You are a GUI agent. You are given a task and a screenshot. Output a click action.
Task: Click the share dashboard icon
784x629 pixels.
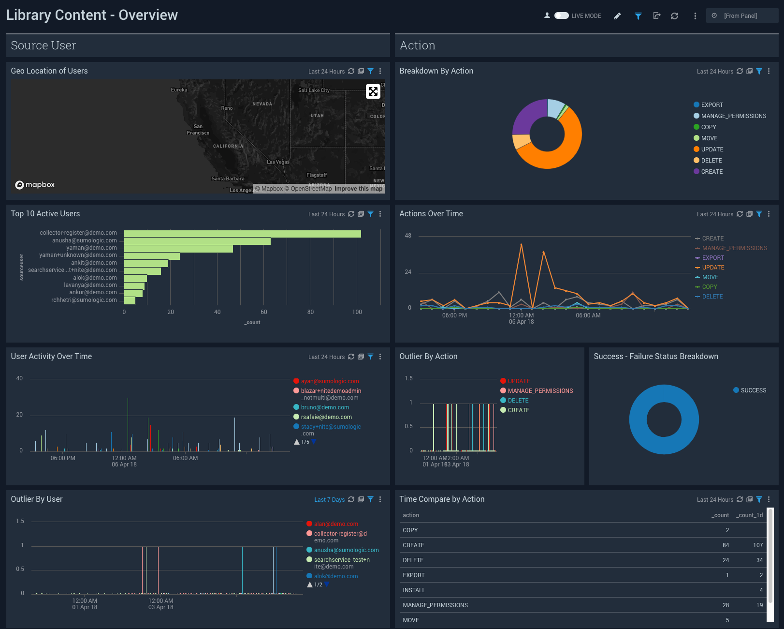(x=656, y=16)
